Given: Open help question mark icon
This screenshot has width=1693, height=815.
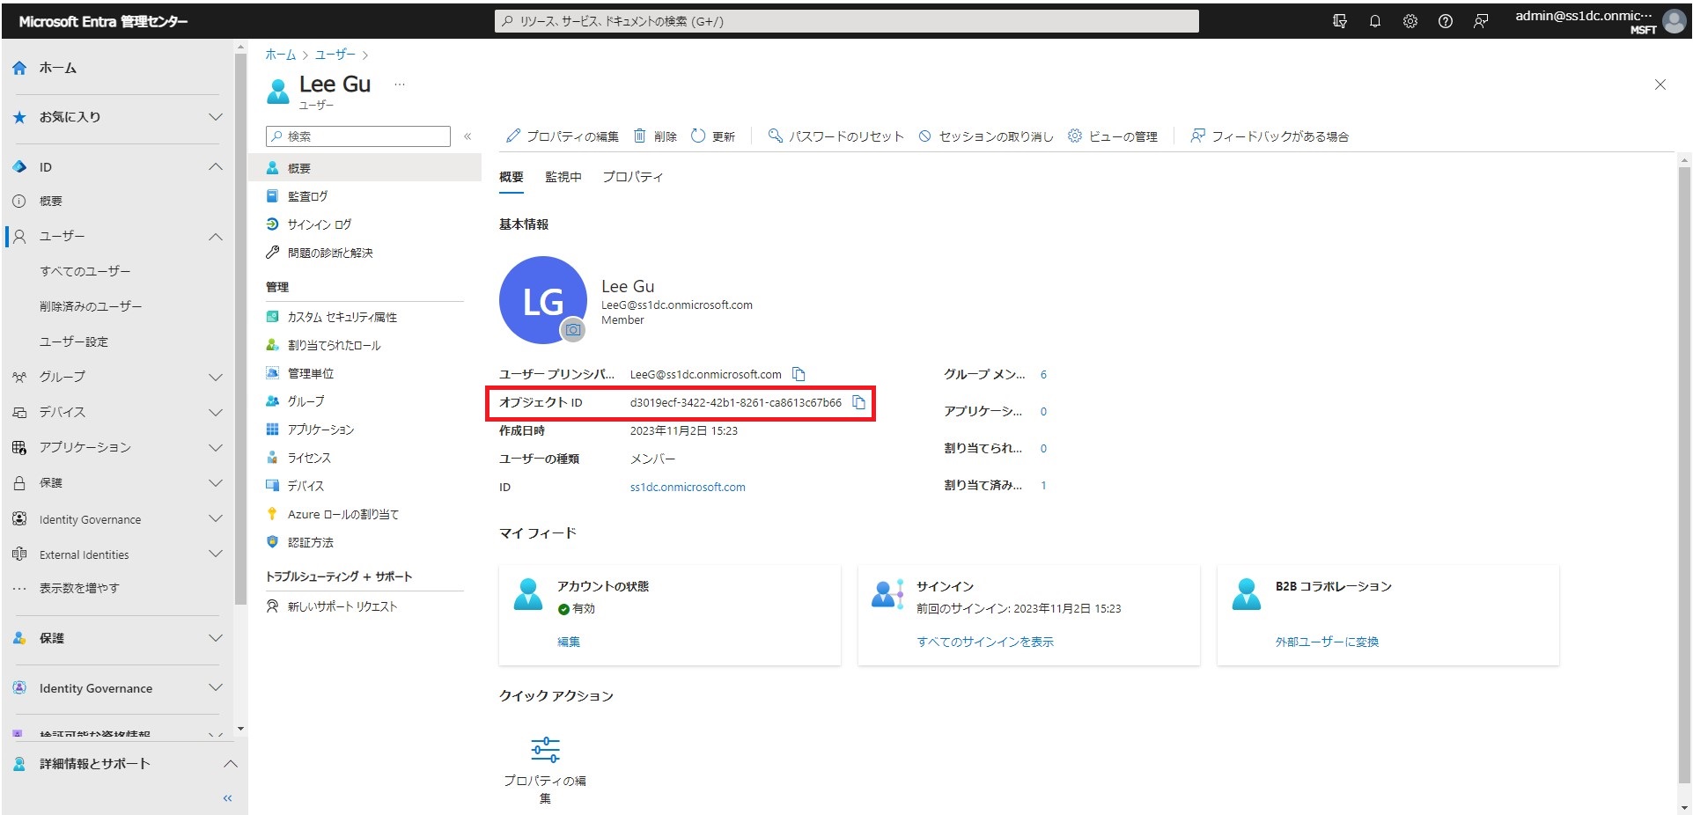Looking at the screenshot, I should [x=1445, y=21].
